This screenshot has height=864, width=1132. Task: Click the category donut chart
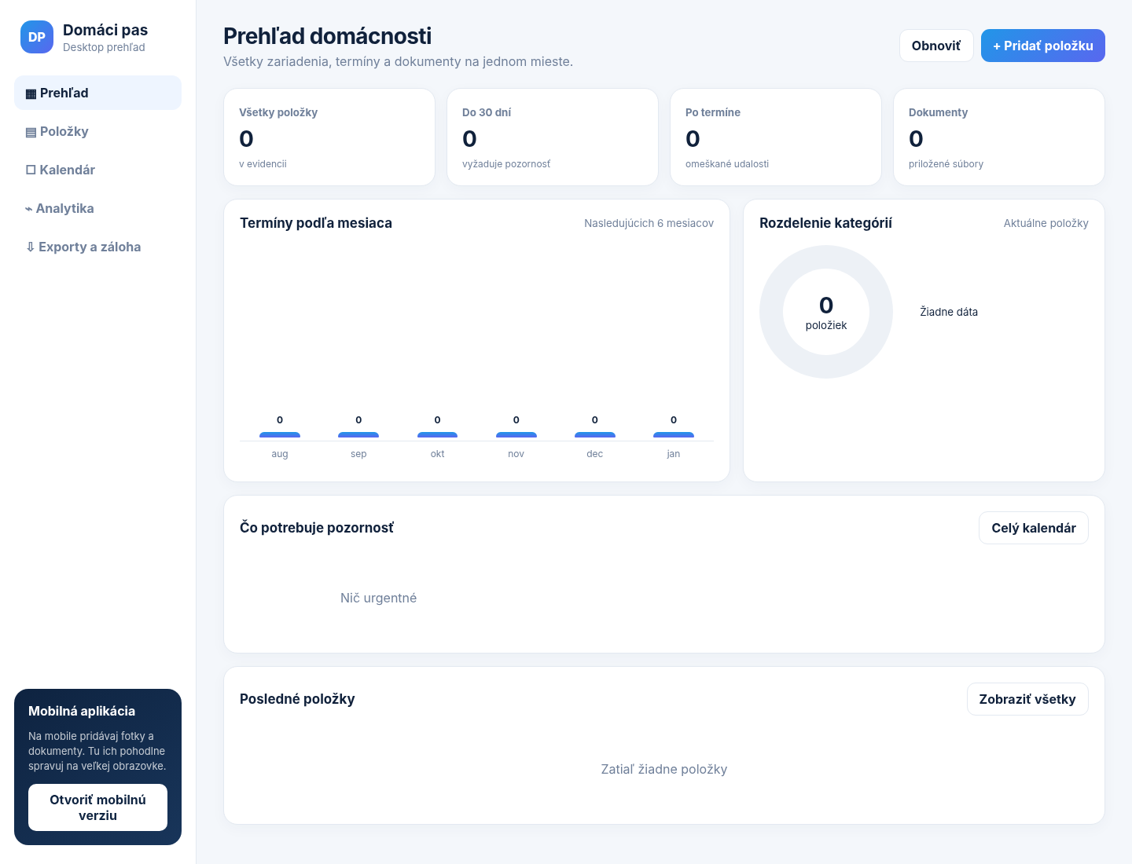coord(826,312)
